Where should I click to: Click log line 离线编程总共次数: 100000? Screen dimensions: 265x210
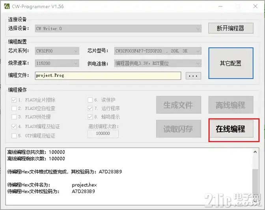click(36, 152)
